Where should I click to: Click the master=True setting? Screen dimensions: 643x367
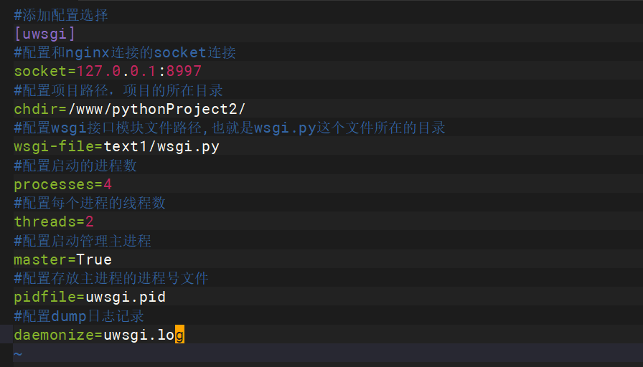(x=62, y=259)
